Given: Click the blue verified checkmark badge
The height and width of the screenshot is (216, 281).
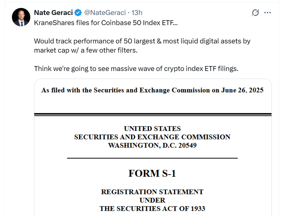Looking at the screenshot, I should [x=78, y=13].
